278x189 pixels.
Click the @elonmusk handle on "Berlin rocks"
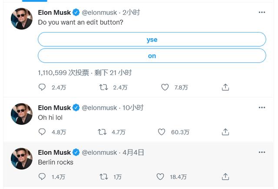[x=99, y=152]
